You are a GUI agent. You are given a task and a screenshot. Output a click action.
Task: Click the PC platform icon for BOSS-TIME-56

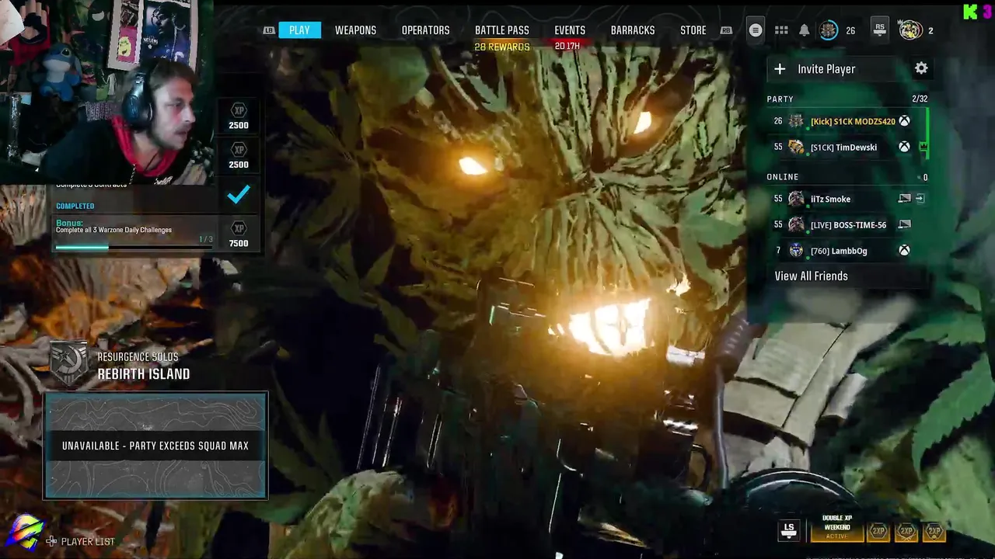click(904, 224)
